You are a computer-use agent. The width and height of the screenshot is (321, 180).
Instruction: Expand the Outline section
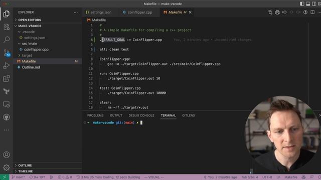click(48, 165)
